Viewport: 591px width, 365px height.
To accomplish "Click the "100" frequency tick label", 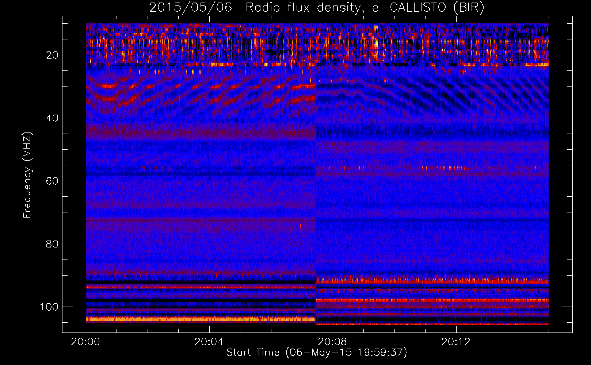I will tap(49, 307).
